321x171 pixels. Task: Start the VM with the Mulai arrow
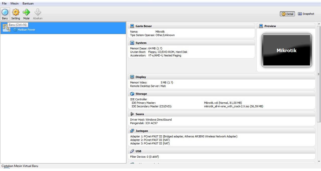tap(26, 12)
